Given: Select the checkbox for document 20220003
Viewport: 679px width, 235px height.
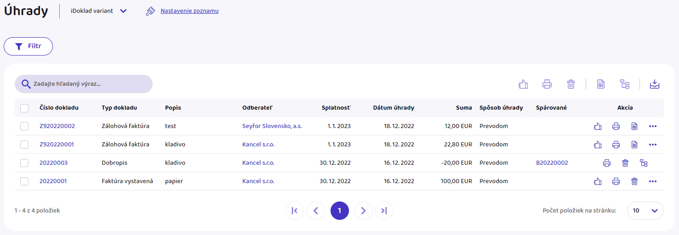Looking at the screenshot, I should [x=24, y=163].
